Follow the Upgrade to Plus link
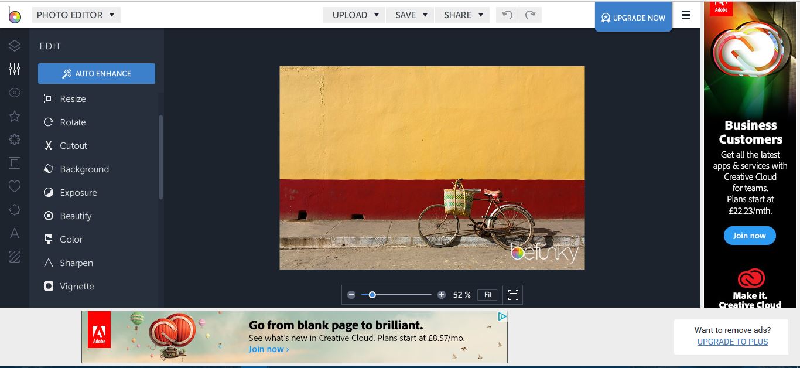This screenshot has width=800, height=368. 732,342
